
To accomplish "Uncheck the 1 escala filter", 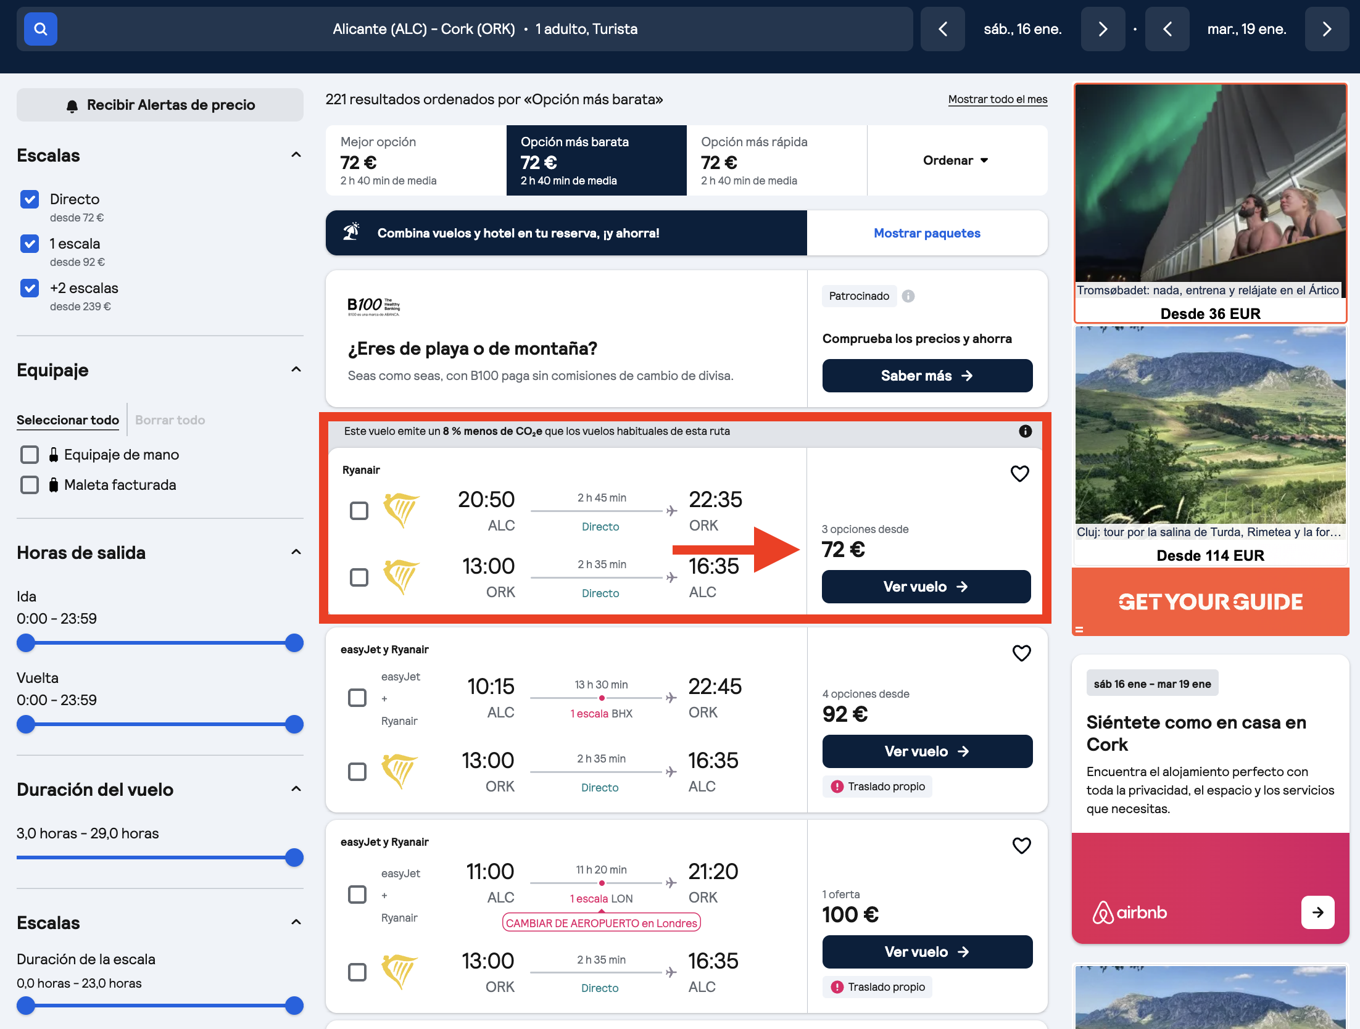I will tap(30, 244).
